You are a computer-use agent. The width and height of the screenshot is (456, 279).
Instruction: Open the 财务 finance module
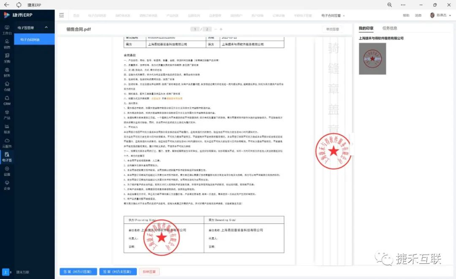(7, 72)
